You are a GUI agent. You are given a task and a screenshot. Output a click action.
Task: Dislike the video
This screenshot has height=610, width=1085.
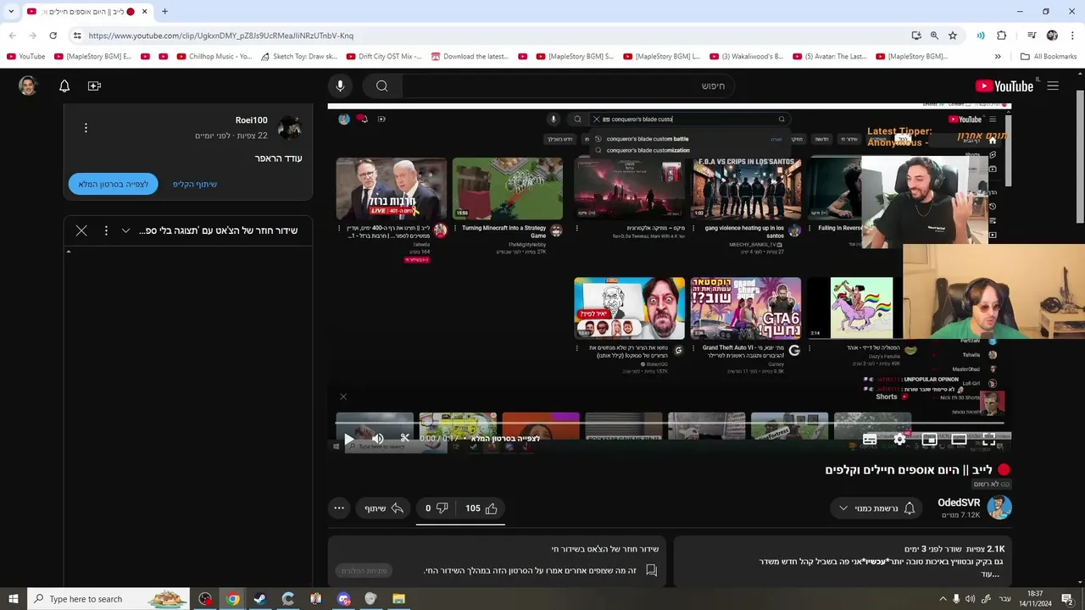click(x=437, y=508)
